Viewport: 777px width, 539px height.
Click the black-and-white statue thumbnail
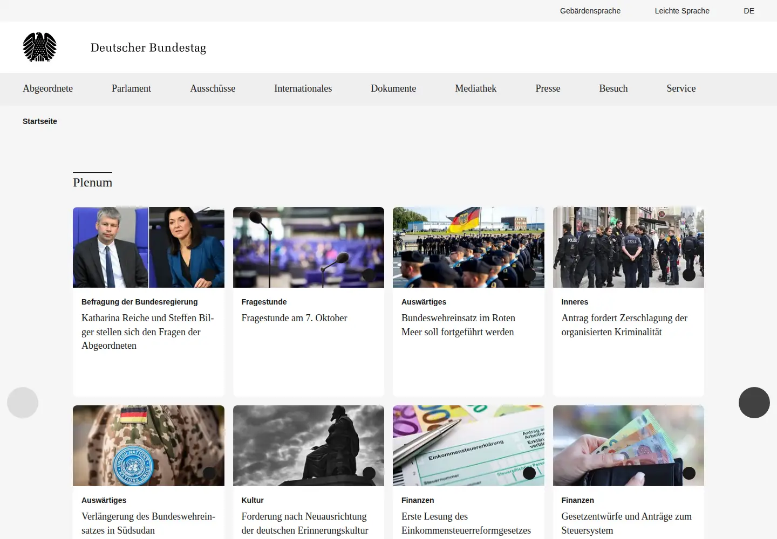pos(309,446)
